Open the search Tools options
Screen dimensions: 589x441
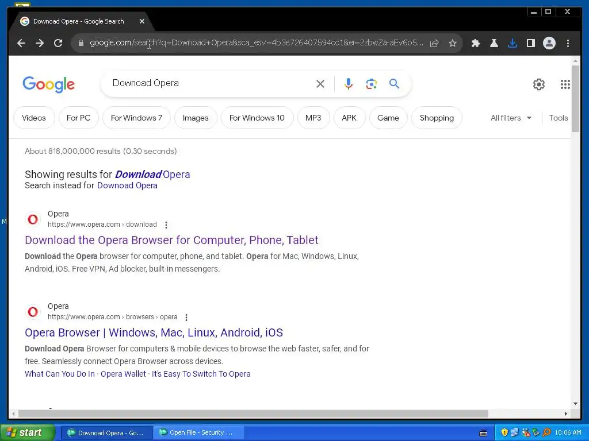558,118
